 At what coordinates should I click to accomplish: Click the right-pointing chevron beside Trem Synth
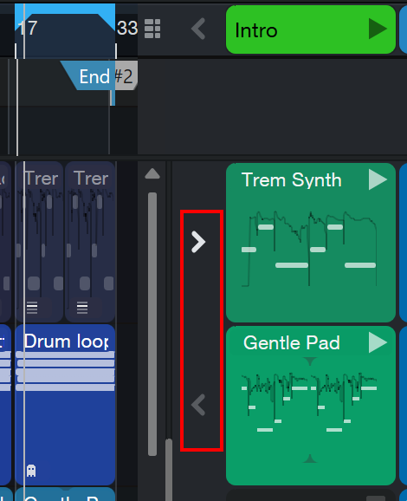[198, 242]
